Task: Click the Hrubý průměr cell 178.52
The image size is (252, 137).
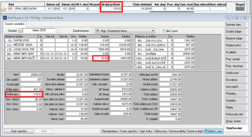Action: [x=111, y=9]
